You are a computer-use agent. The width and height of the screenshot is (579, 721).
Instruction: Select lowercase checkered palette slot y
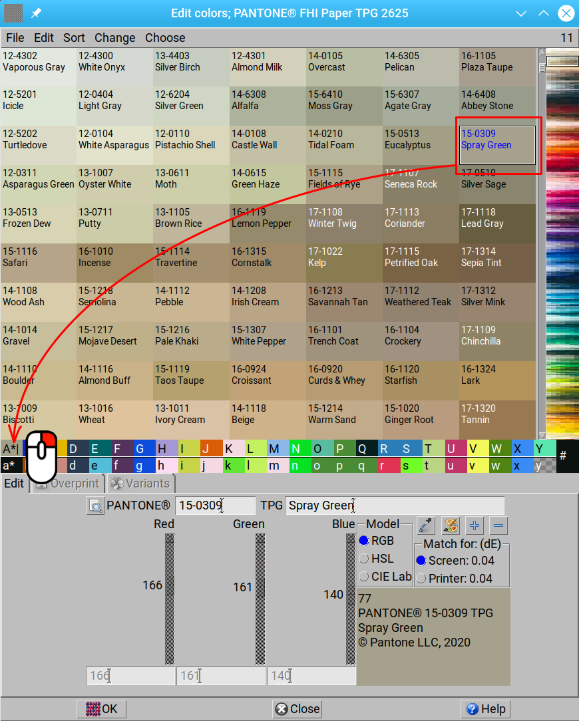(545, 465)
